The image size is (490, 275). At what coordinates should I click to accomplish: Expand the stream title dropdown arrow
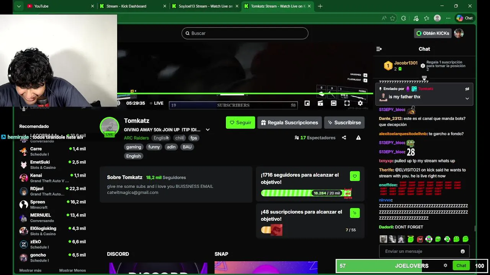207,130
